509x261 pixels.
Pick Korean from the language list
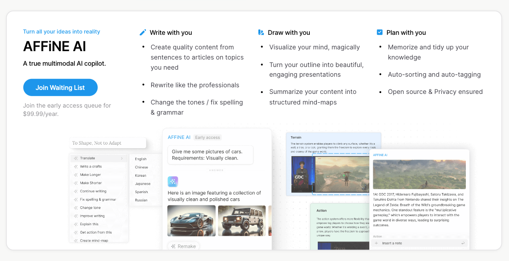point(141,175)
